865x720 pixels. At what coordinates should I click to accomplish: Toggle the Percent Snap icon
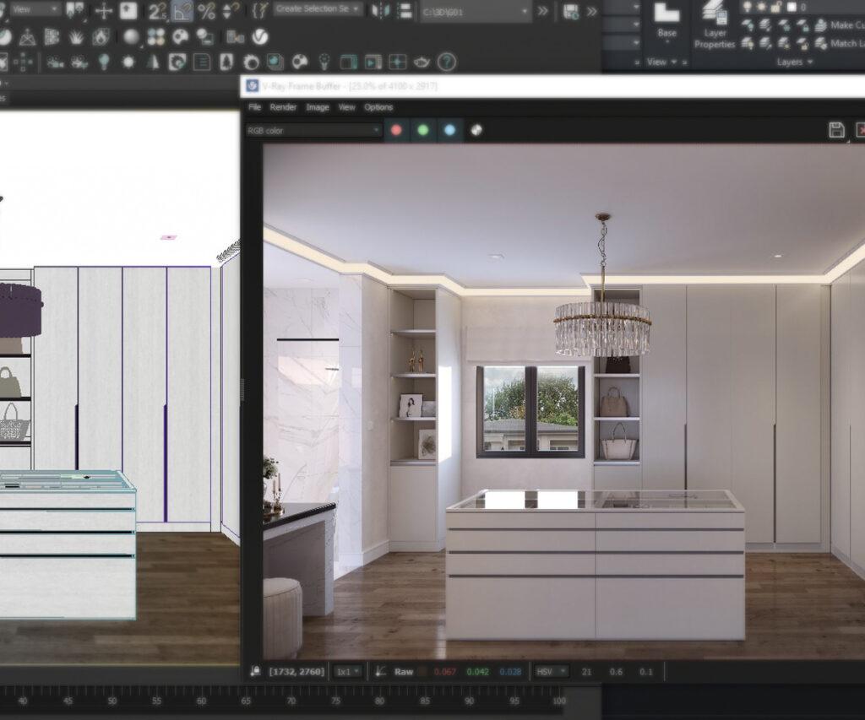(206, 11)
